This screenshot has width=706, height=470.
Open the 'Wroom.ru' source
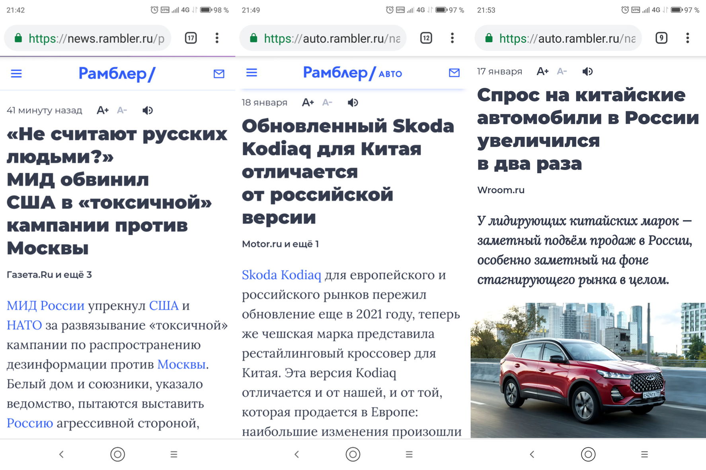pyautogui.click(x=501, y=190)
